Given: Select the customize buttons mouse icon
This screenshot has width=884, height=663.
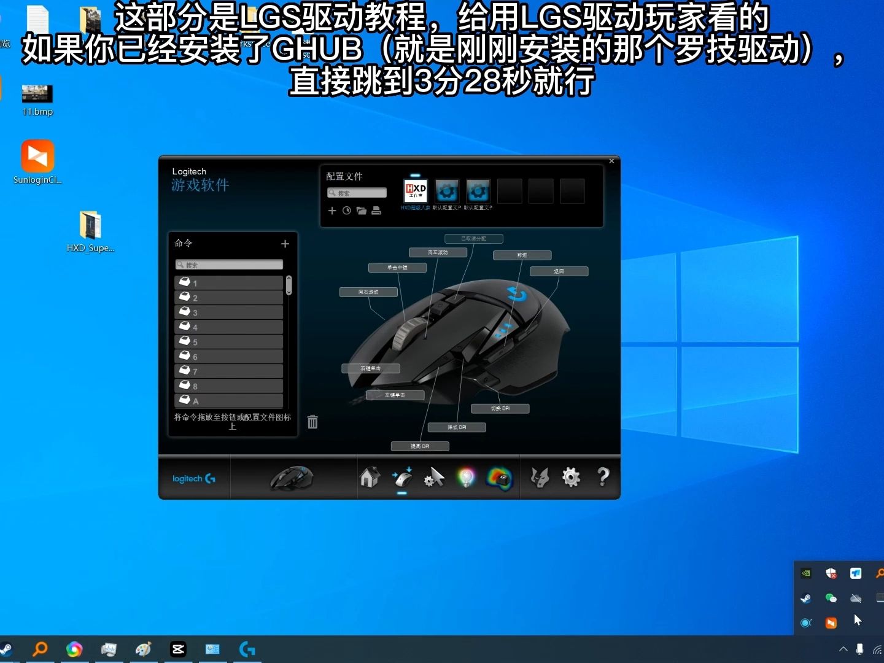Looking at the screenshot, I should [x=402, y=478].
